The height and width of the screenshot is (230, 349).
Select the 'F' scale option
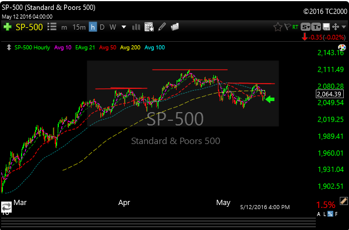336,214
